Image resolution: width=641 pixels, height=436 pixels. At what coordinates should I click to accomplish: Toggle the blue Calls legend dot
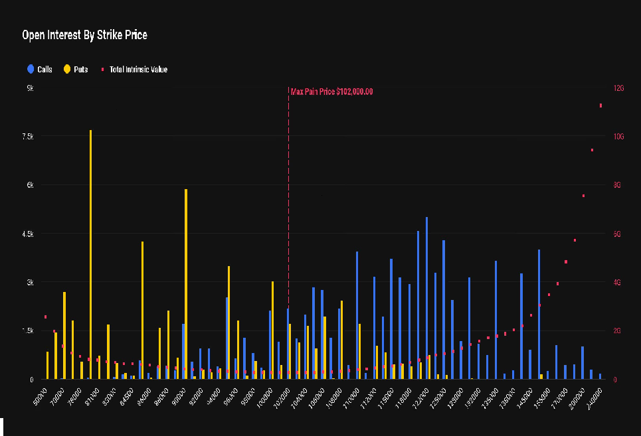(x=31, y=69)
